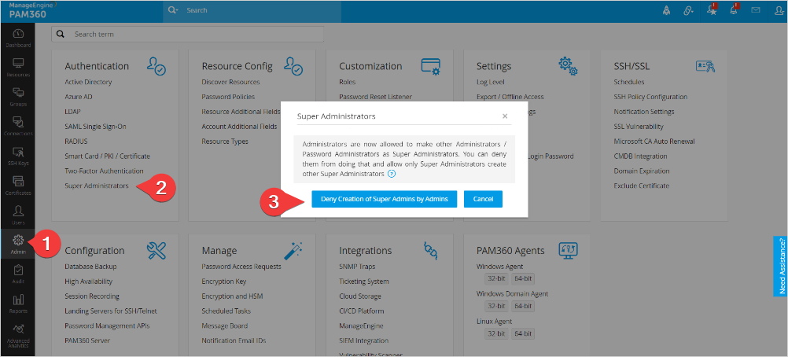Click the rocket icon in the header
This screenshot has height=357, width=788.
click(667, 10)
